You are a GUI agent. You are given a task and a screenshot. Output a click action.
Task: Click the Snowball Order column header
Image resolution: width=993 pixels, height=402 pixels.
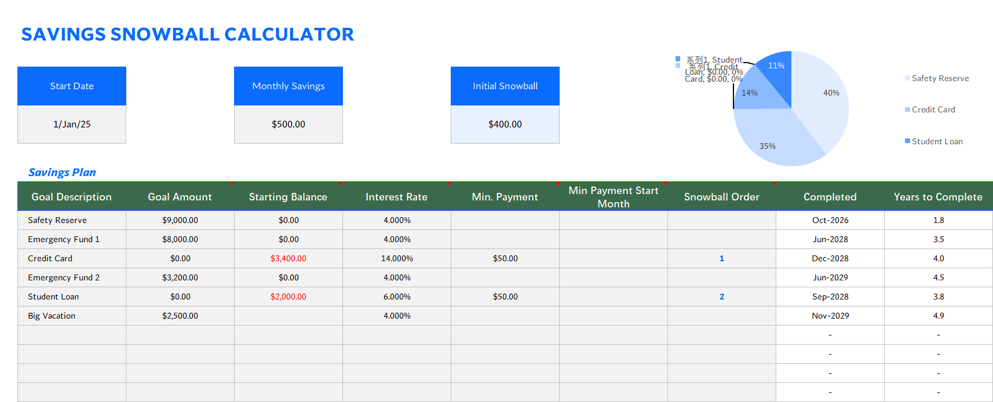[x=722, y=196]
